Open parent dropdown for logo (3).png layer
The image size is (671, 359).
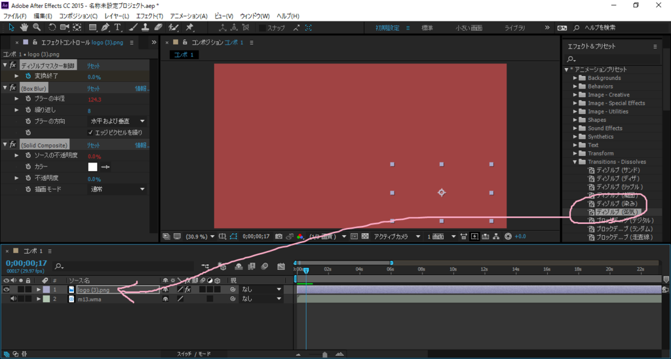tap(261, 290)
